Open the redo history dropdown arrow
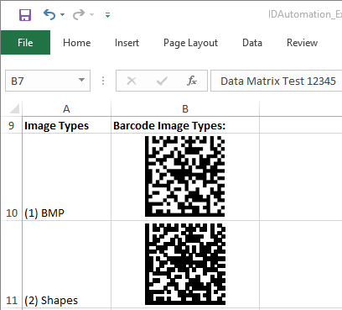This screenshot has height=310, width=342. pos(91,14)
